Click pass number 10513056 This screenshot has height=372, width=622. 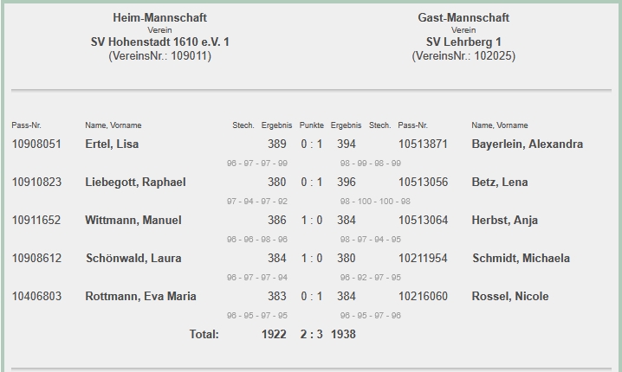point(423,182)
